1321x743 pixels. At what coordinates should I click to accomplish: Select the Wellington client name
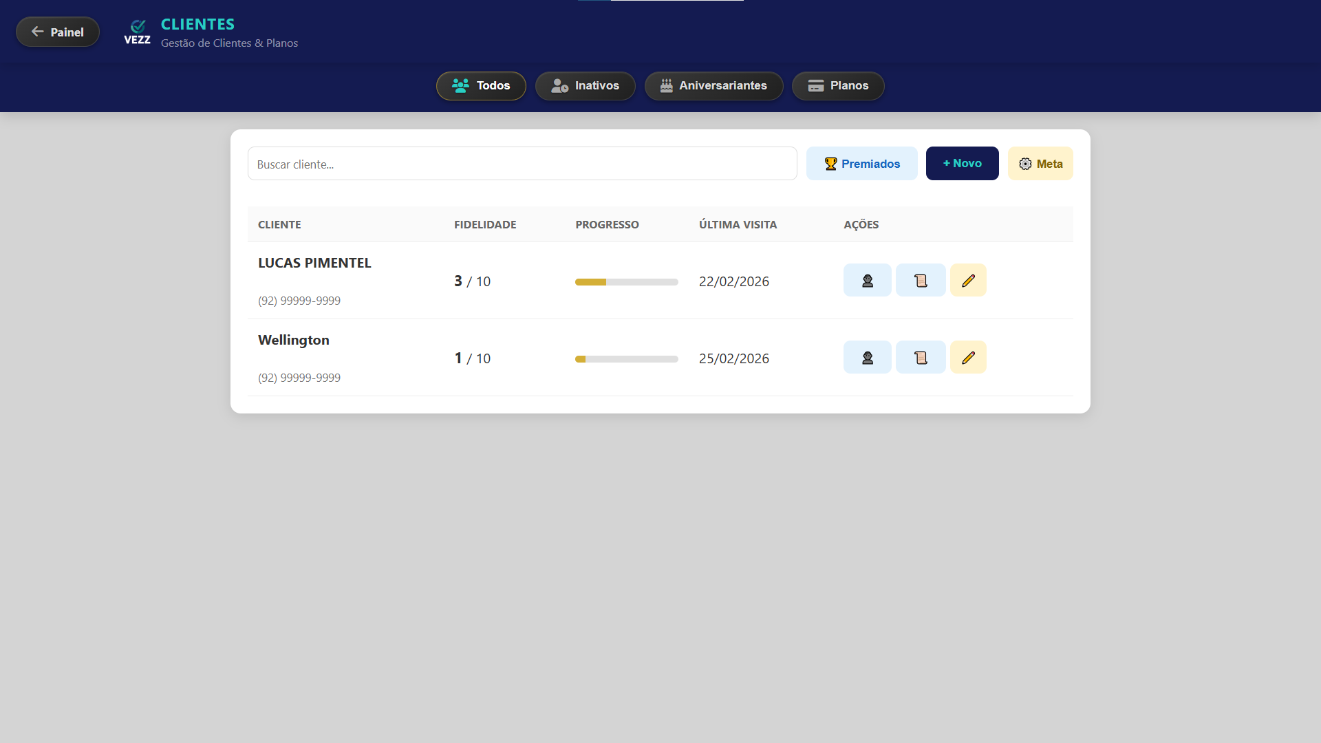tap(293, 340)
